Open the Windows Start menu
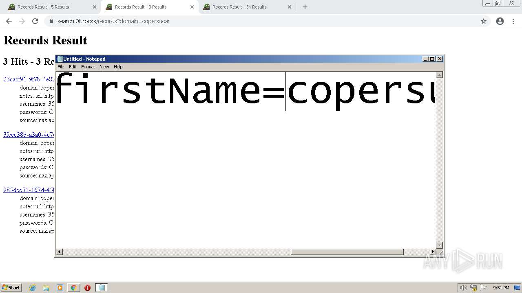The image size is (522, 293). tap(11, 288)
